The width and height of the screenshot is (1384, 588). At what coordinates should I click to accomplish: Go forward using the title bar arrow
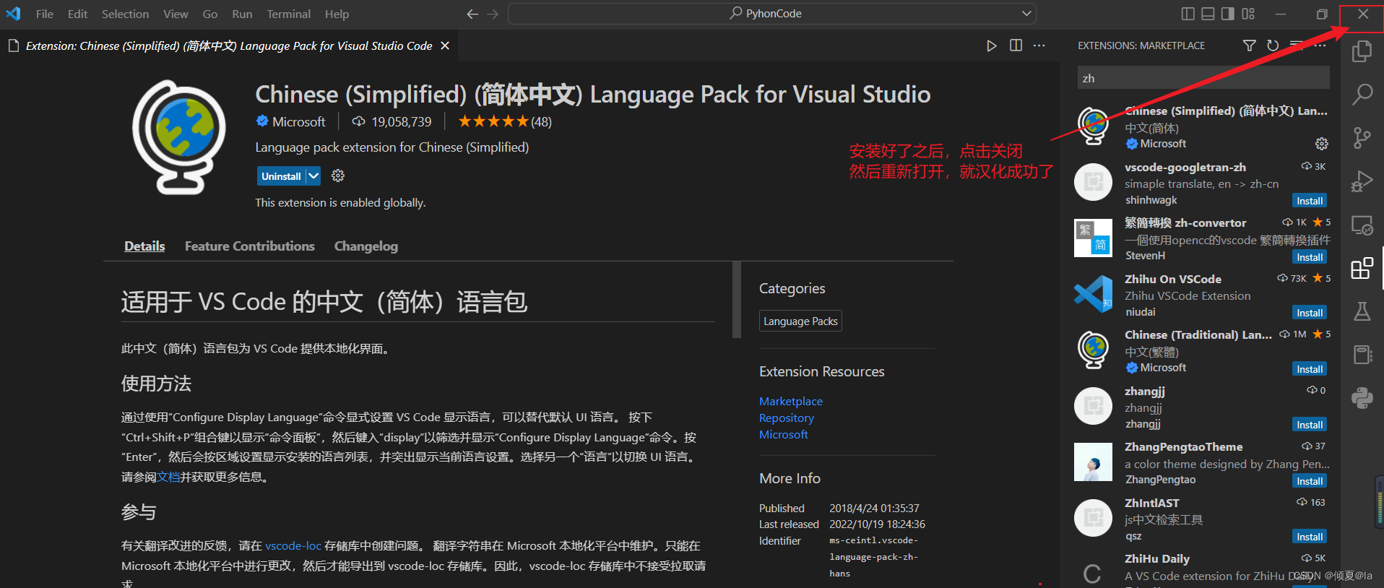493,14
